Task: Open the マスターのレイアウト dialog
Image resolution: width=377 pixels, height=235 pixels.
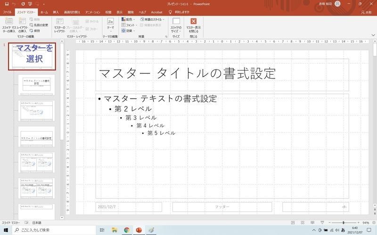Action: point(60,25)
